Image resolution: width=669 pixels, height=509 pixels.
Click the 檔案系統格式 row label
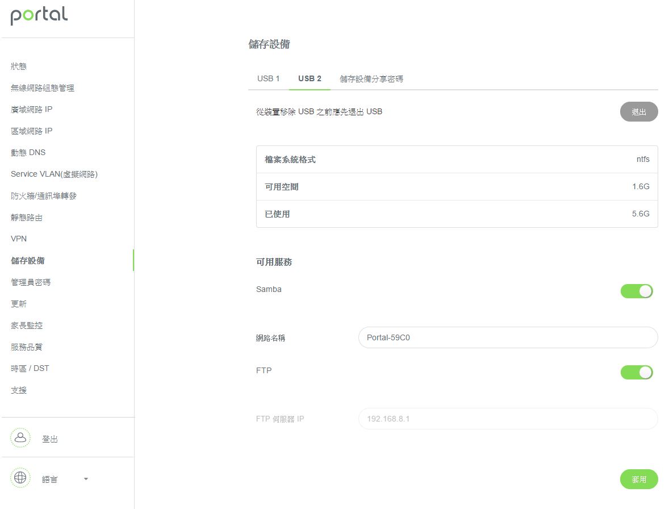[x=290, y=160]
